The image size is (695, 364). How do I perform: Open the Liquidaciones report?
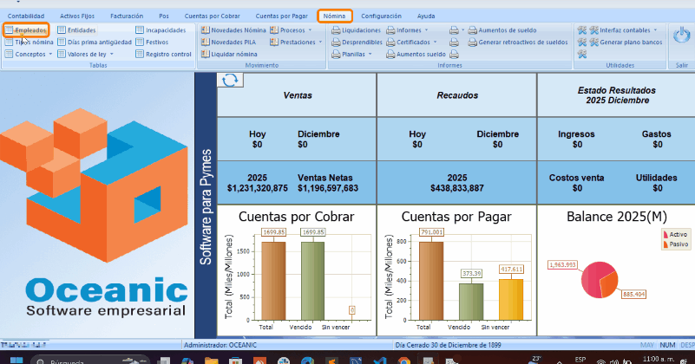click(x=356, y=29)
